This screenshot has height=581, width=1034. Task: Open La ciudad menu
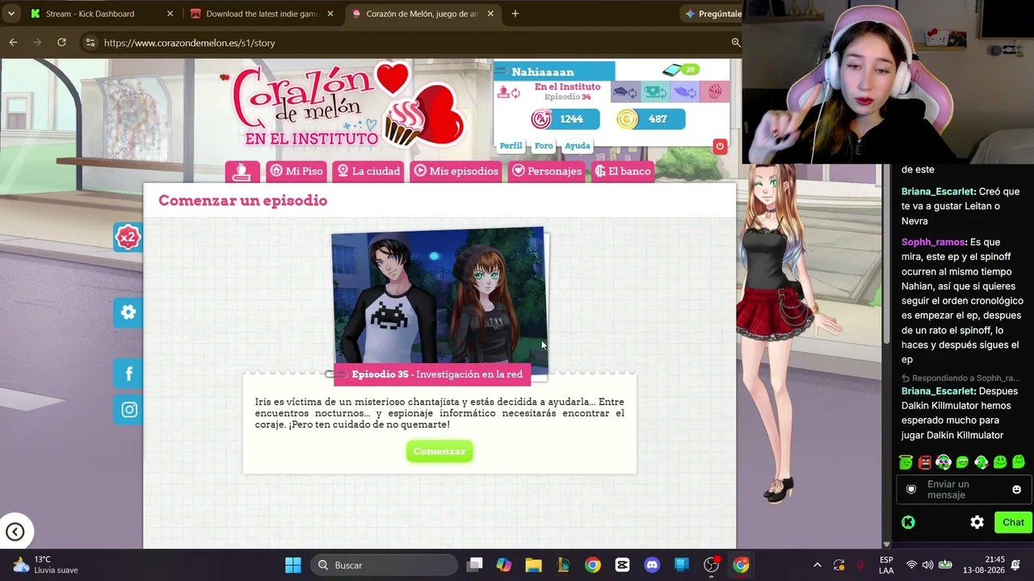[368, 171]
